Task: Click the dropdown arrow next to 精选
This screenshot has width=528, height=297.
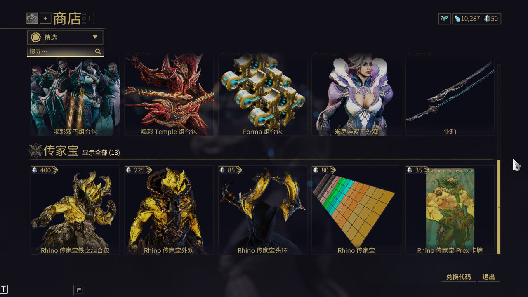Action: pyautogui.click(x=95, y=37)
